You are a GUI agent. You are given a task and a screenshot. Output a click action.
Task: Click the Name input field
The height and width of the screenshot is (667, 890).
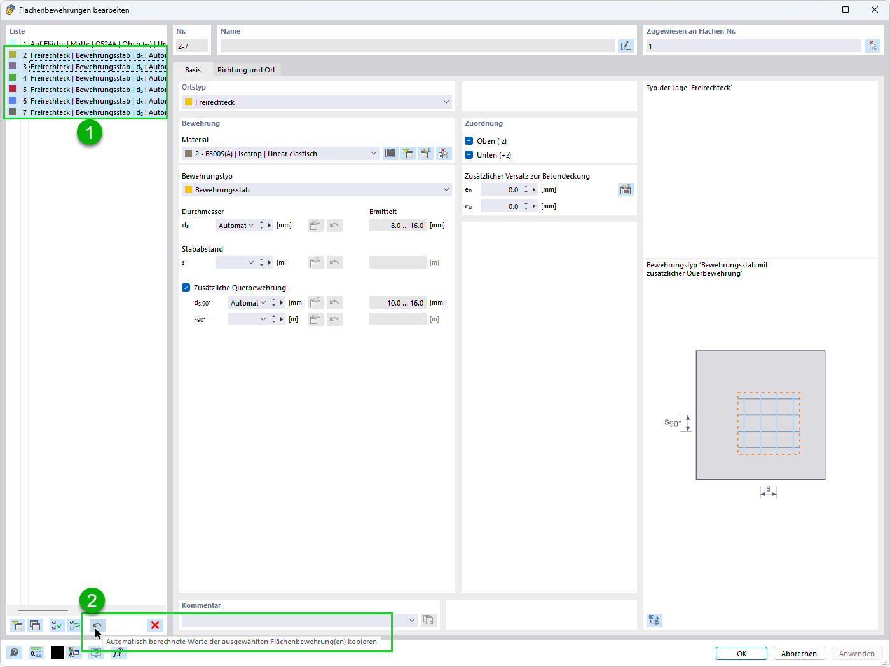pos(417,46)
